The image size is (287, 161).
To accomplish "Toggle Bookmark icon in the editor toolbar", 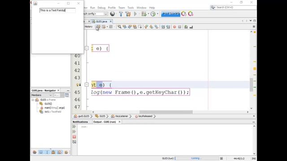I will [x=157, y=27].
